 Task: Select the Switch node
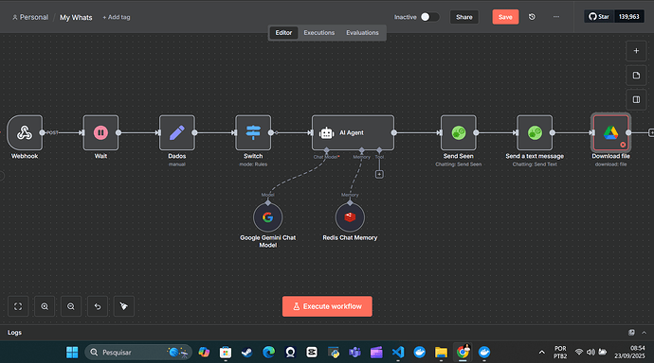coord(253,132)
